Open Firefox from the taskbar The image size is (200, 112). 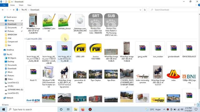83,110
